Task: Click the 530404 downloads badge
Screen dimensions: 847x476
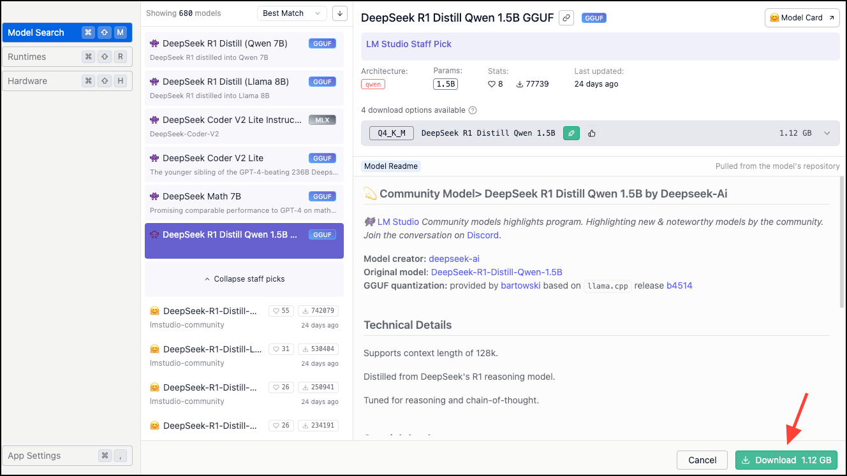Action: [318, 349]
